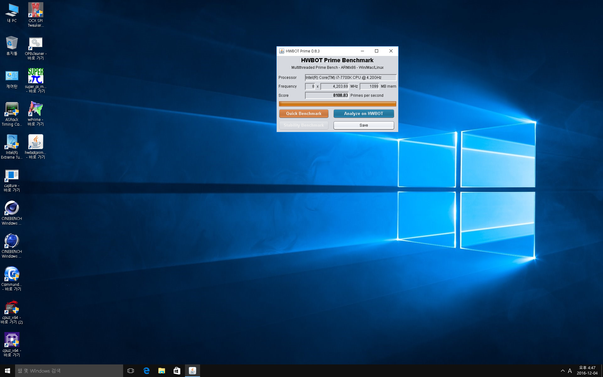
Task: Open the clock and date flyout
Action: tap(587, 371)
